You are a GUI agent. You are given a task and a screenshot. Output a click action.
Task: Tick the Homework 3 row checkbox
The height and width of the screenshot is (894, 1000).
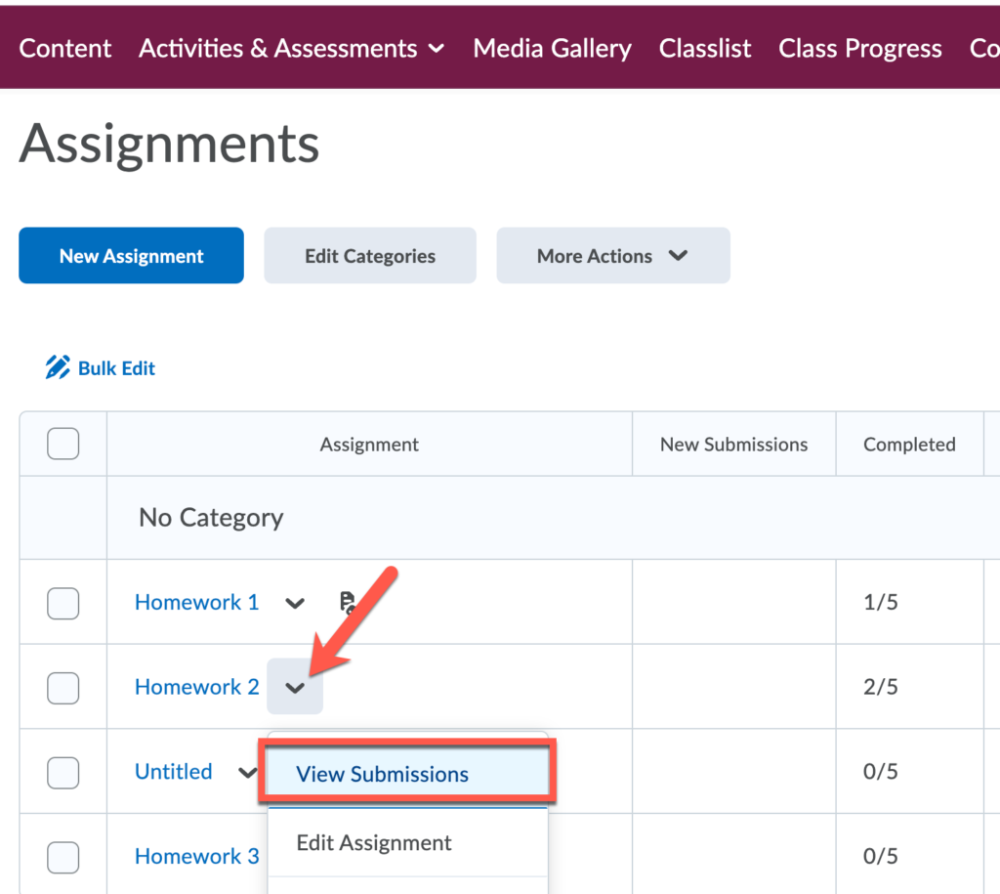[62, 857]
